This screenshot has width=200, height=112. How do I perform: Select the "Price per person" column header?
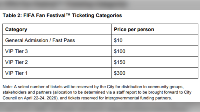[134, 29]
